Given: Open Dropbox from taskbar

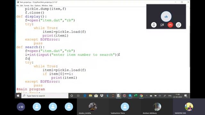Looking at the screenshot, I should 102,96.
